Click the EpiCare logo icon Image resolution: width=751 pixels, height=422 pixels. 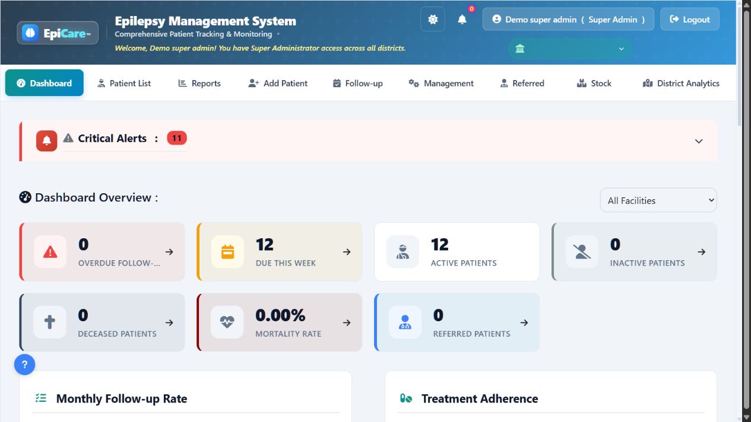[30, 33]
